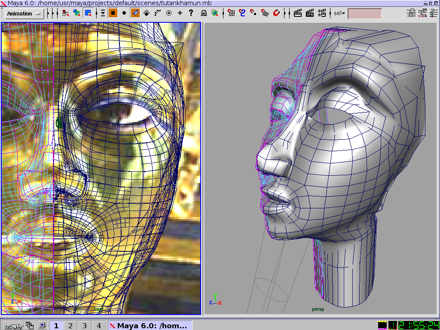Switch to workspace 1
This screenshot has width=440, height=330.
click(x=56, y=326)
